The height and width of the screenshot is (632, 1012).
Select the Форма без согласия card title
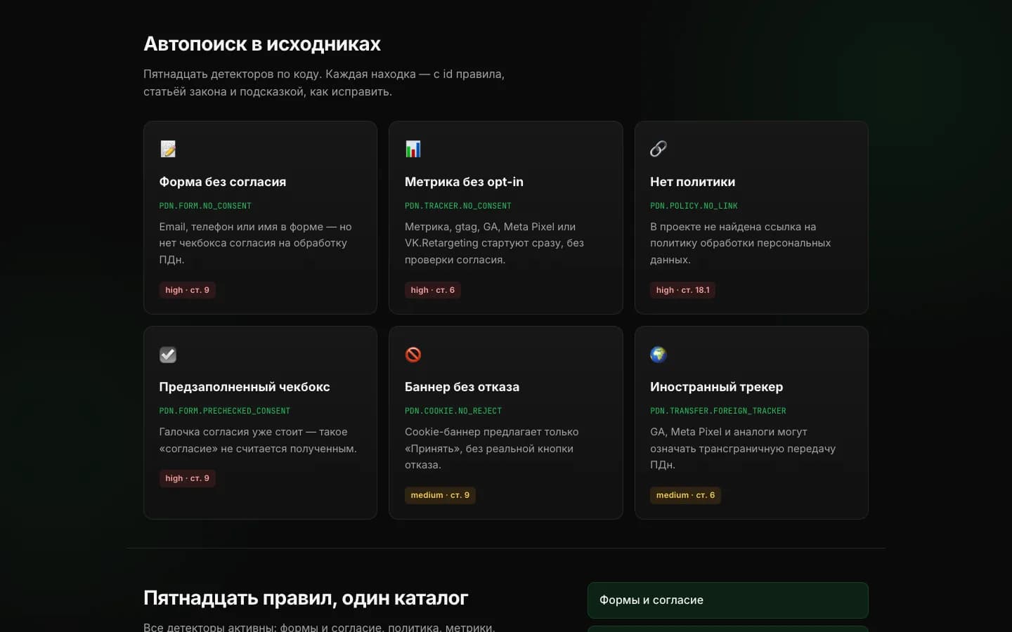click(223, 182)
